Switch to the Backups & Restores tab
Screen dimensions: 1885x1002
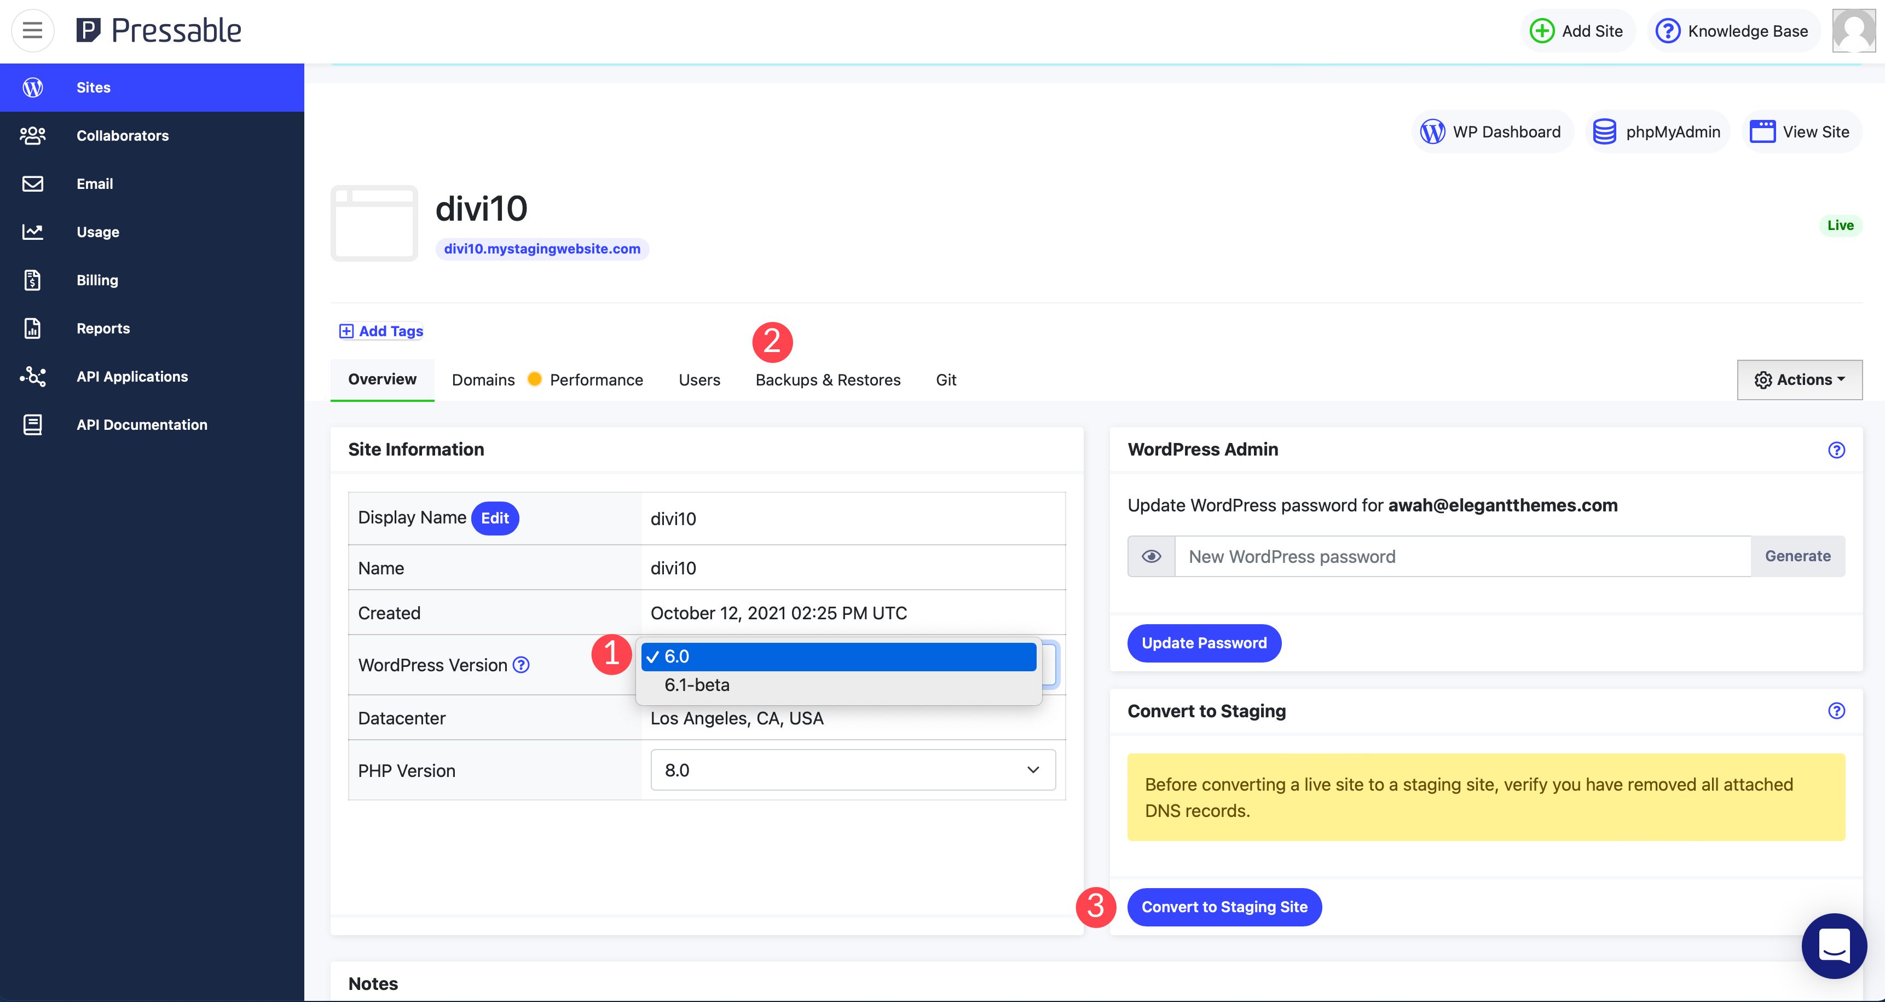tap(828, 379)
